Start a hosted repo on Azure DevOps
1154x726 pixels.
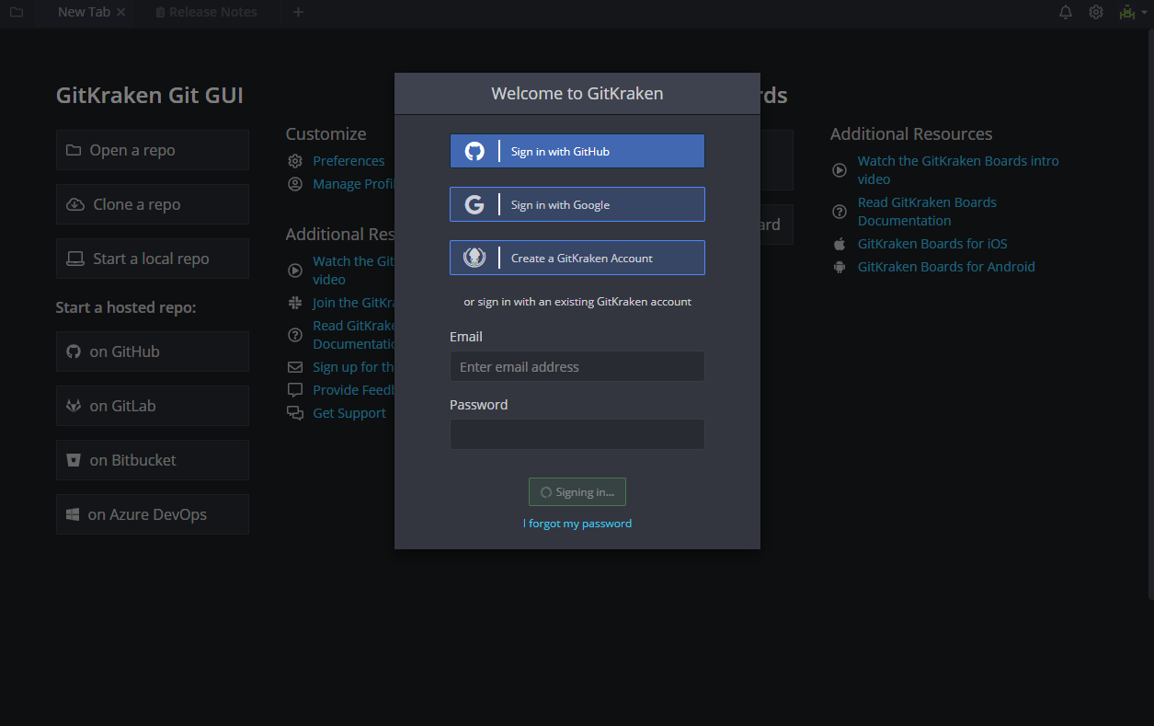point(153,514)
